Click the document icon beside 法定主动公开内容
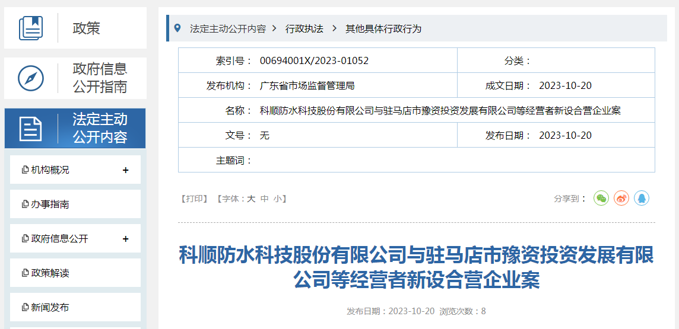679x329 pixels. 31,129
